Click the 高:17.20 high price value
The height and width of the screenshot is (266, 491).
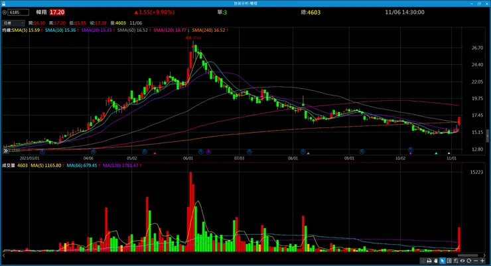pyautogui.click(x=57, y=23)
